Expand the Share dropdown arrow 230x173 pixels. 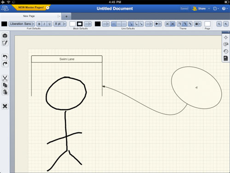pos(209,9)
